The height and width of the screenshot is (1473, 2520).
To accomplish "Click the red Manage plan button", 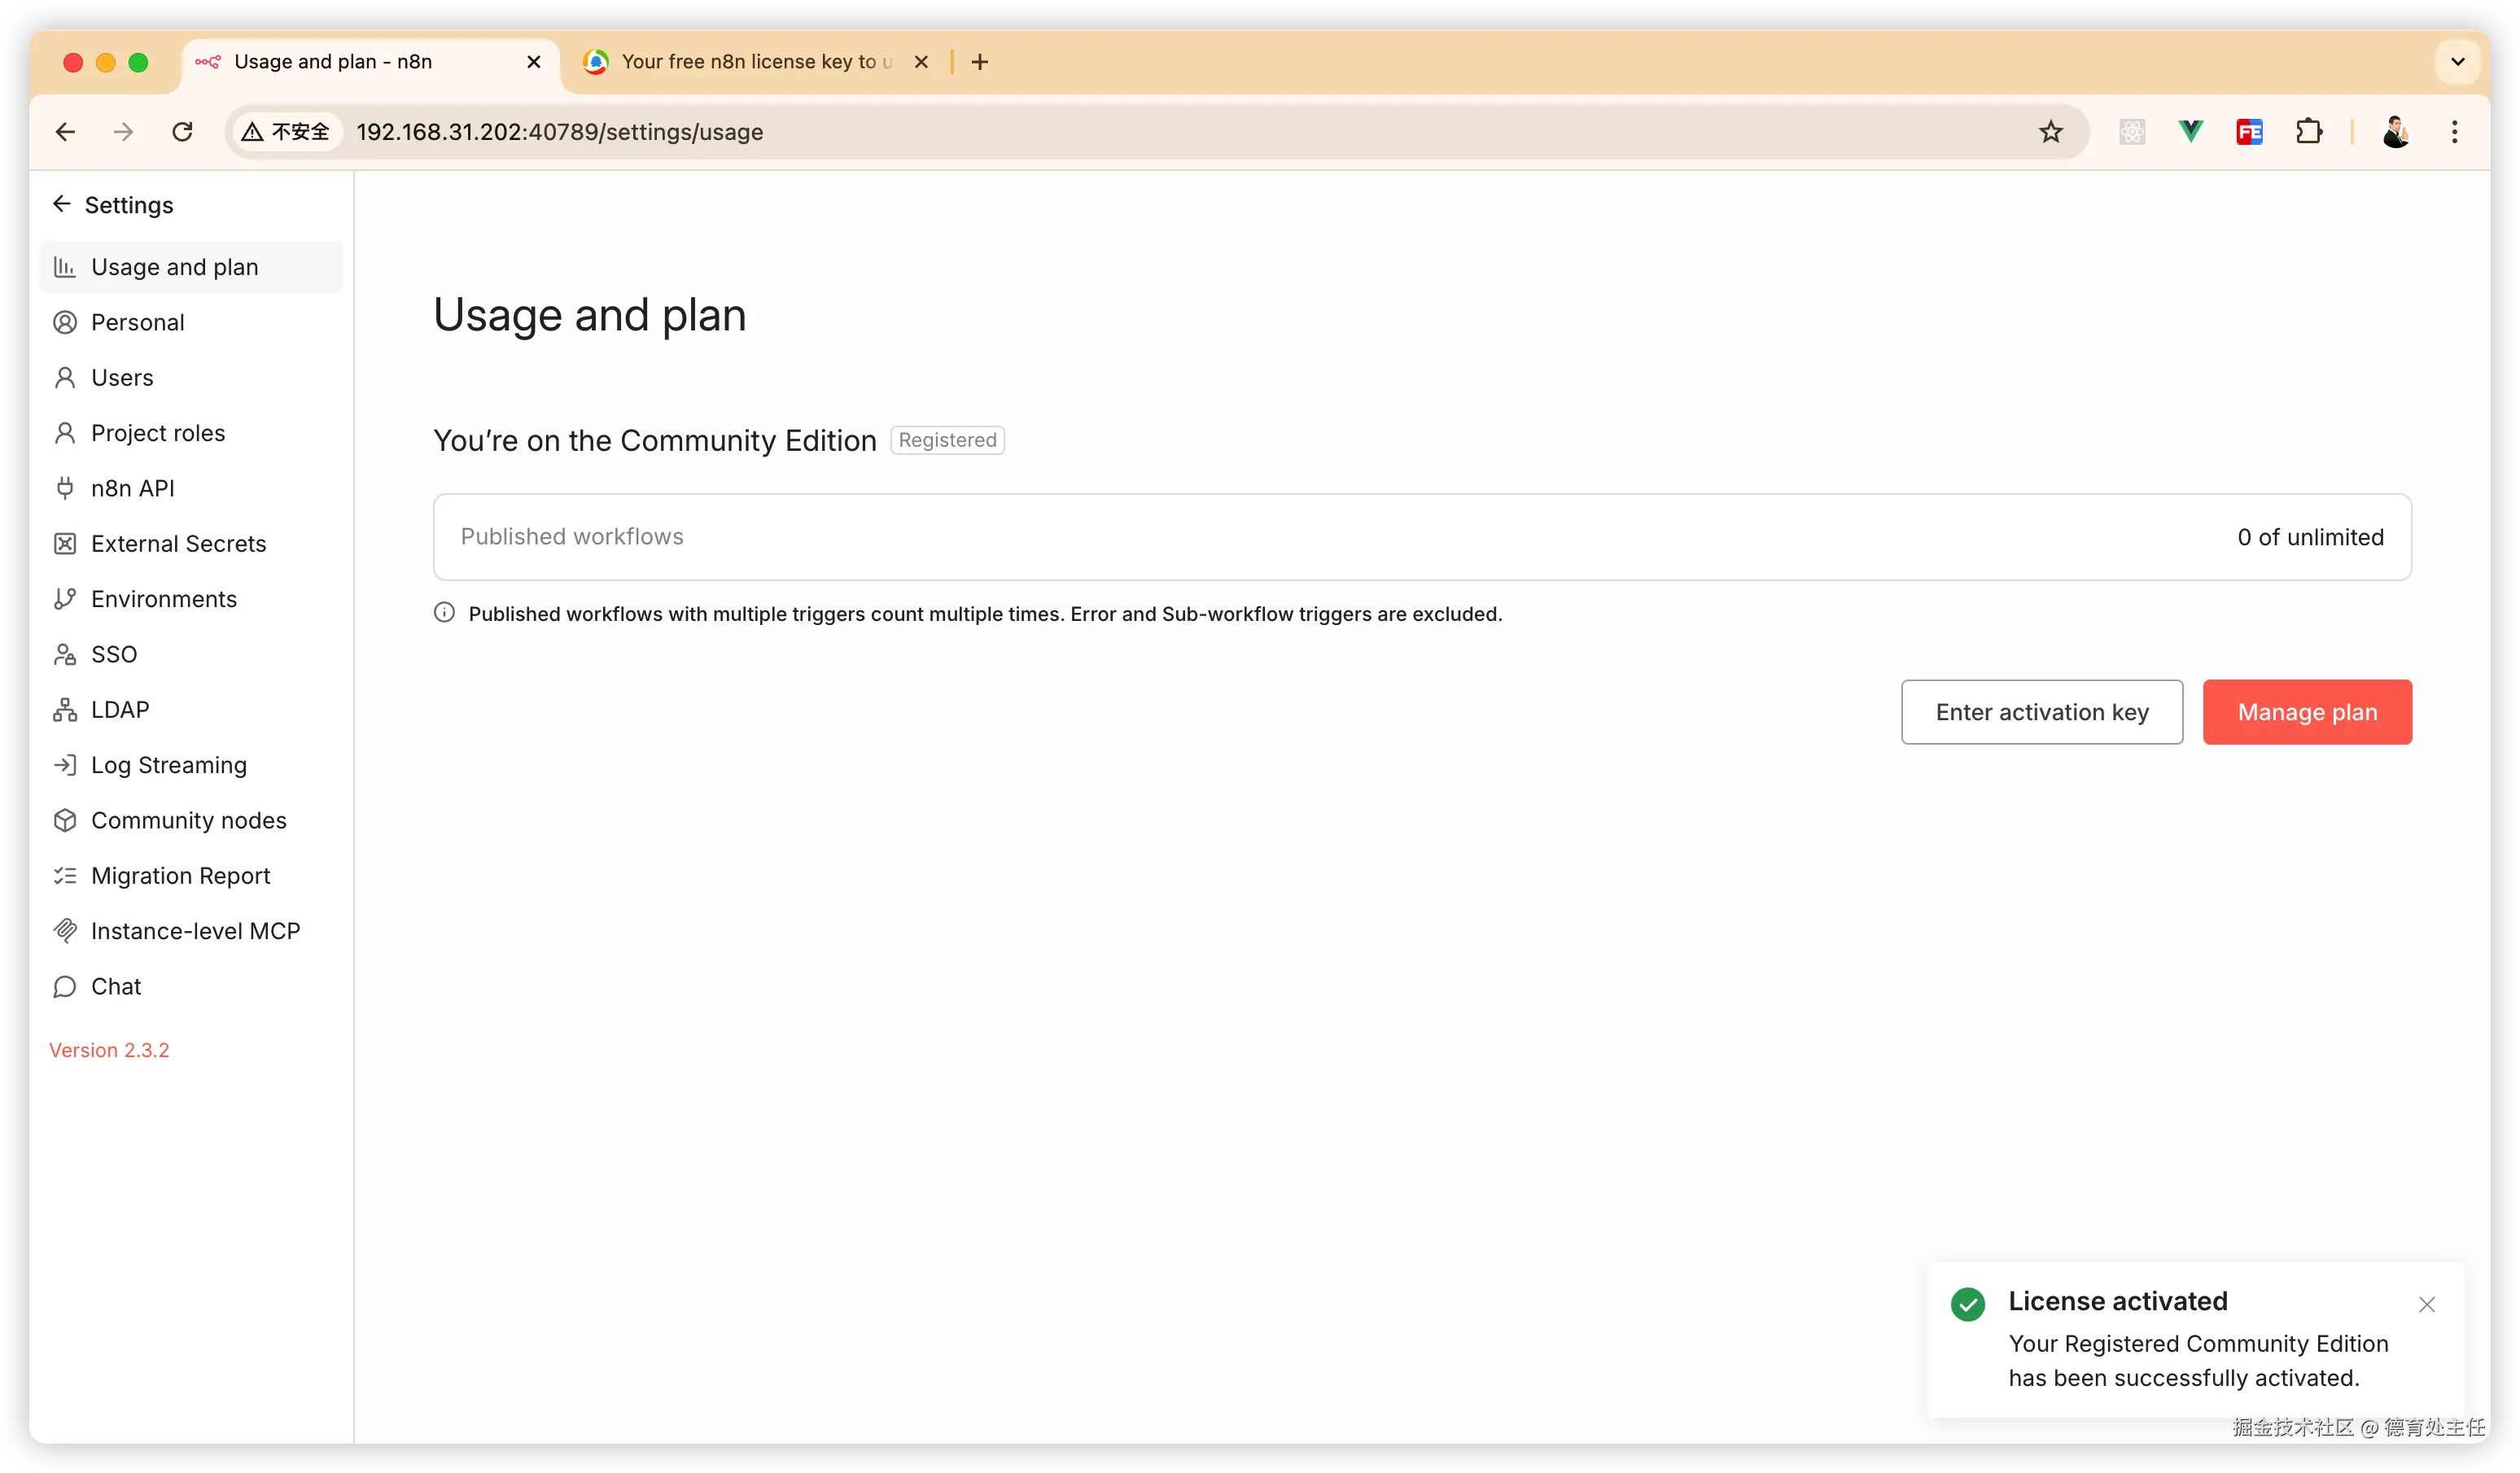I will 2306,712.
